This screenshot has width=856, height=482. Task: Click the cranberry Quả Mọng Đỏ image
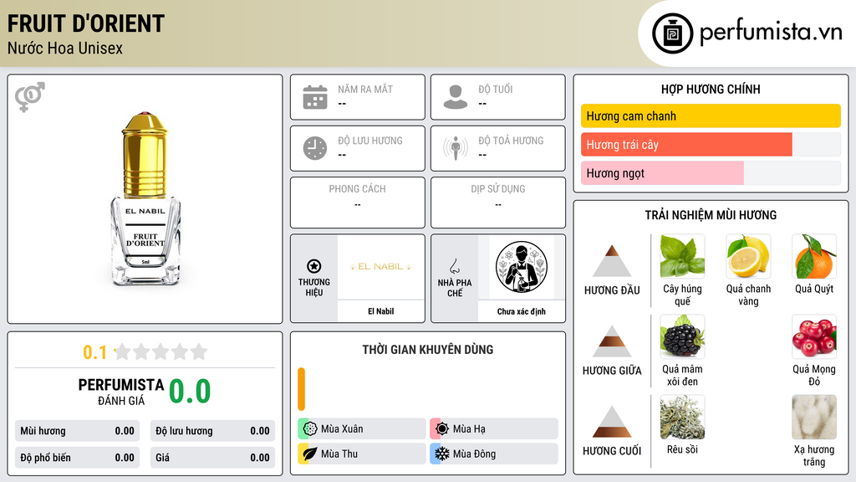pos(814,336)
